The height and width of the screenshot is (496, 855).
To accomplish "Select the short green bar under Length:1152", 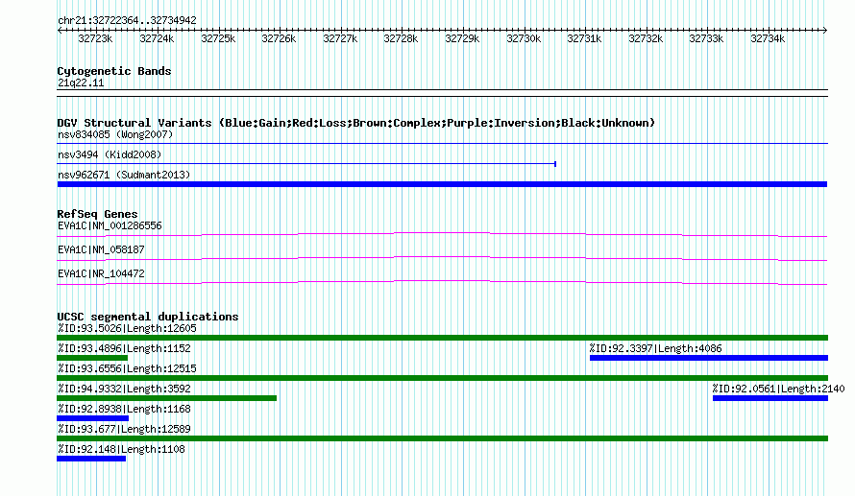I will point(92,358).
